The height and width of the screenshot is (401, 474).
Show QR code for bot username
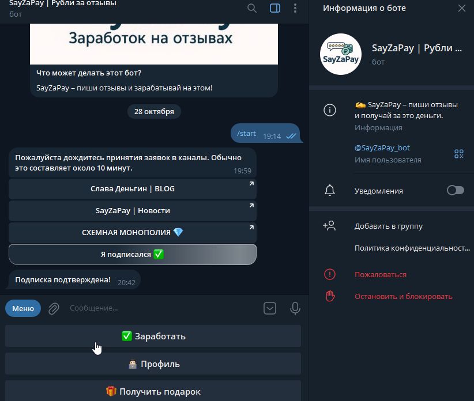coord(459,154)
